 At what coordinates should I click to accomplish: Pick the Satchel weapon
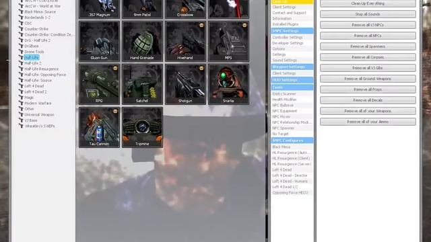coord(142,84)
